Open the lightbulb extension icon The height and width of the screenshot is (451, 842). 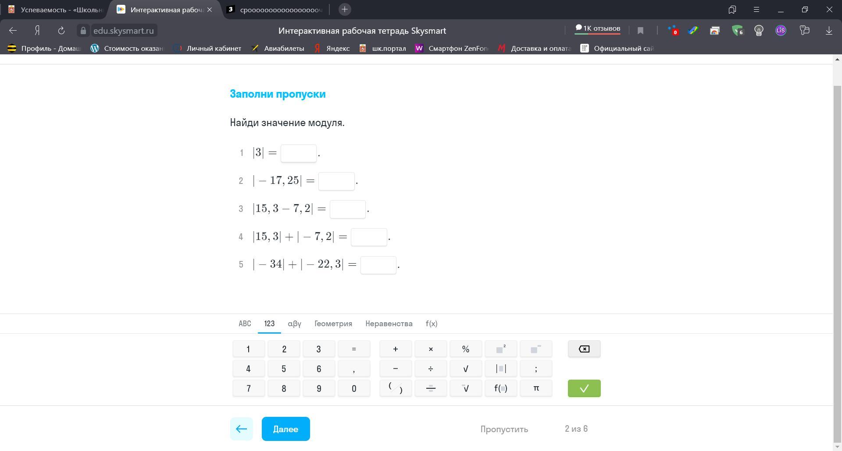click(x=759, y=31)
